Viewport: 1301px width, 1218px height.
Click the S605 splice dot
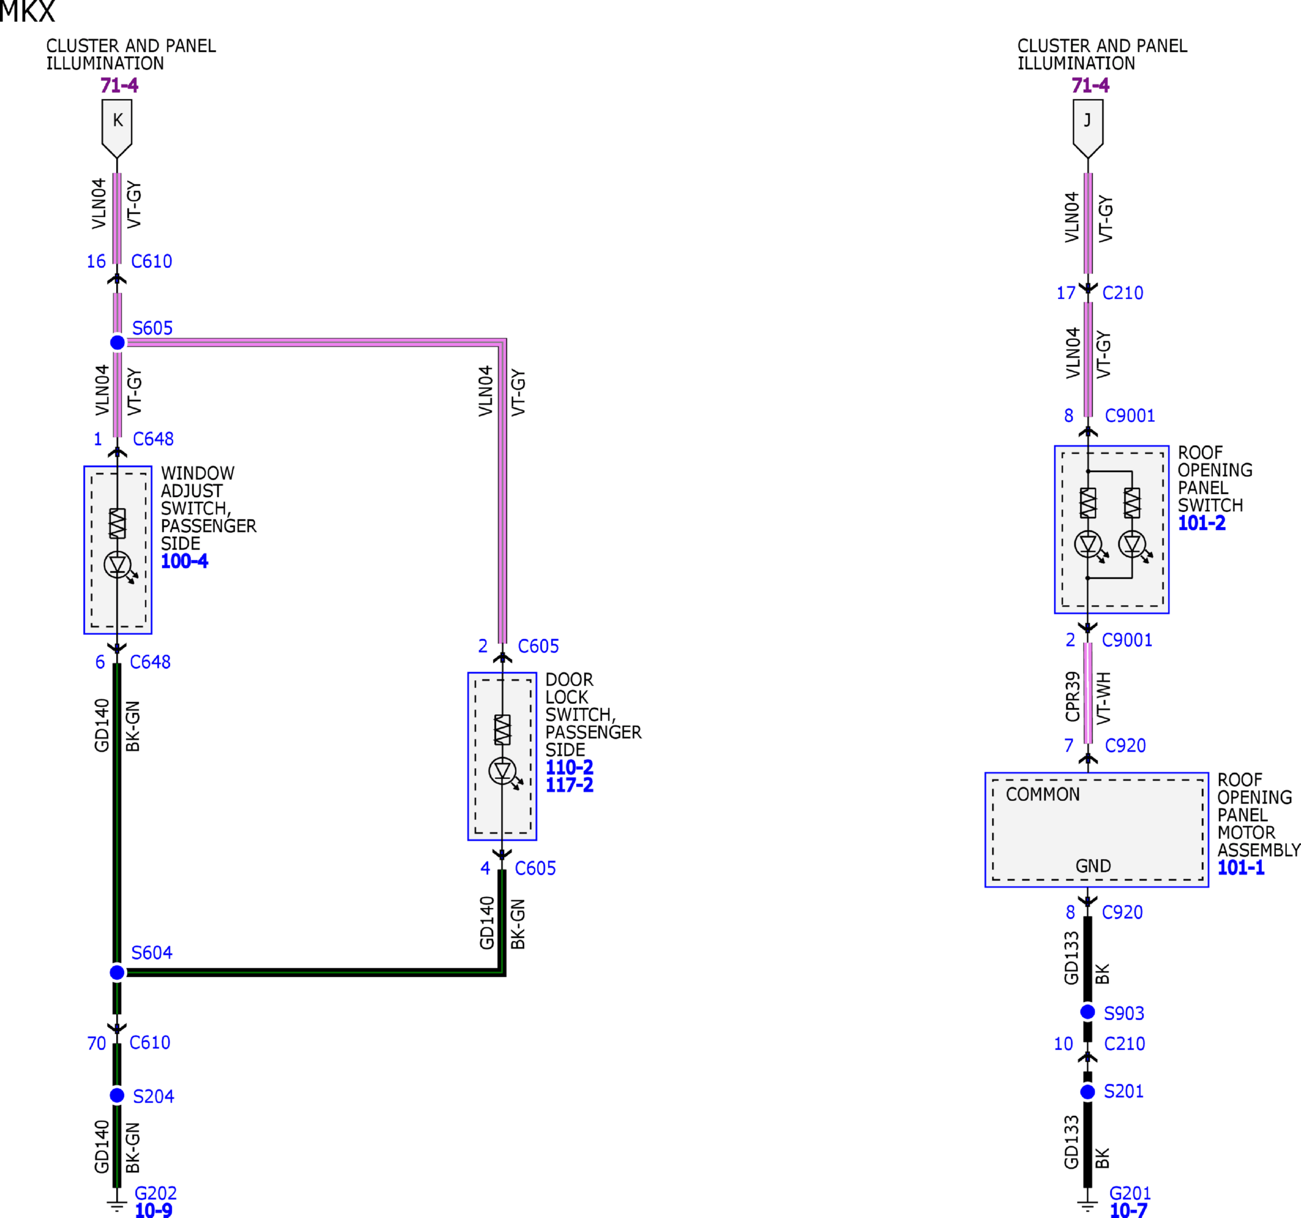[117, 342]
